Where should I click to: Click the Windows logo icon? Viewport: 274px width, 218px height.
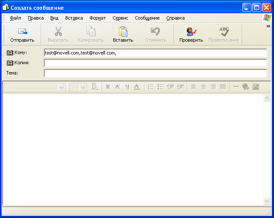[267, 18]
